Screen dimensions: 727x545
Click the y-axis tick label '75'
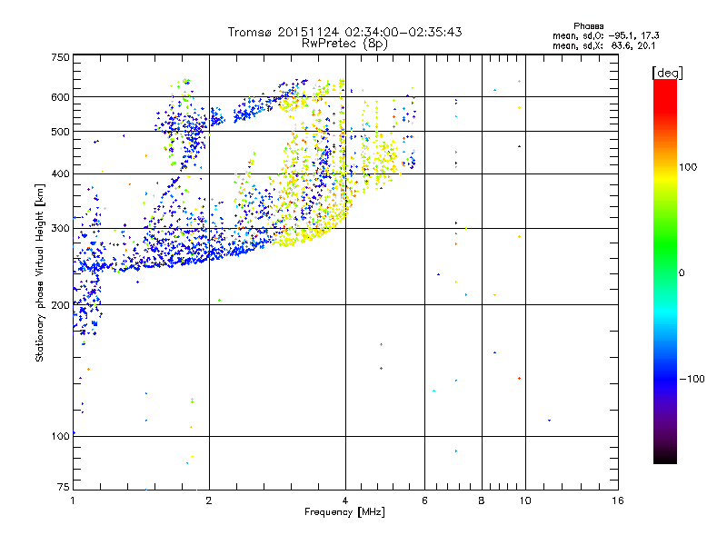(64, 487)
